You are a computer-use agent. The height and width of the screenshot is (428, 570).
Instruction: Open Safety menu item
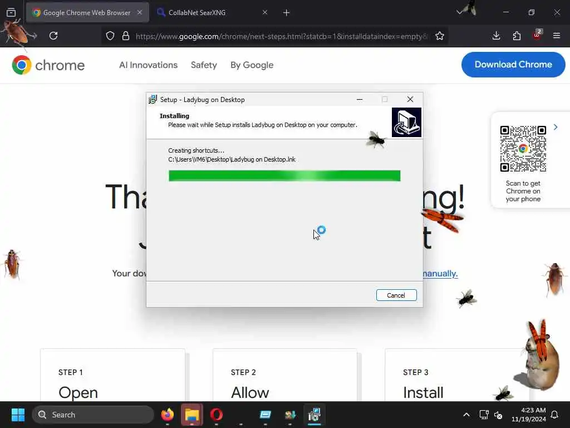tap(204, 65)
